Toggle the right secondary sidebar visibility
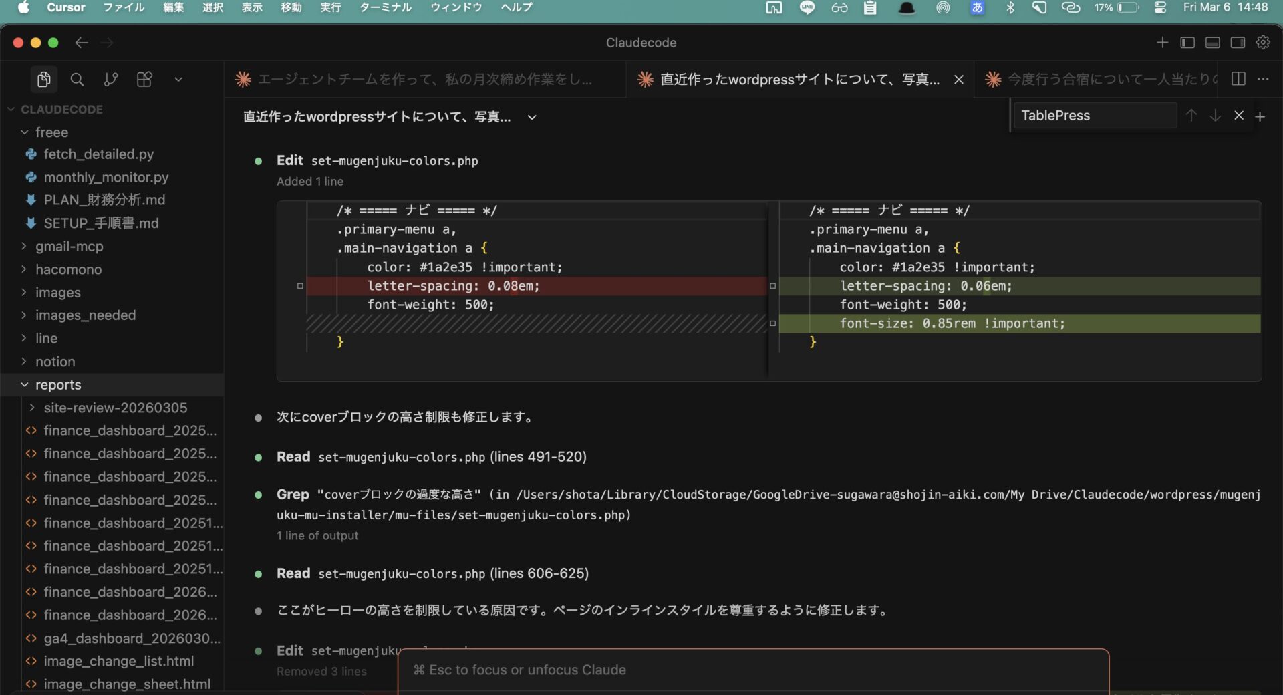The width and height of the screenshot is (1283, 695). [x=1238, y=43]
